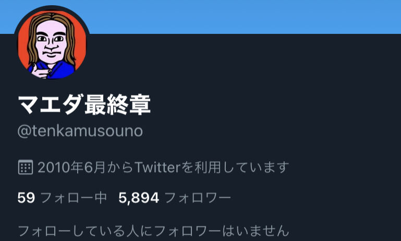Click the blue shirt in the avatar drawing

pos(63,70)
